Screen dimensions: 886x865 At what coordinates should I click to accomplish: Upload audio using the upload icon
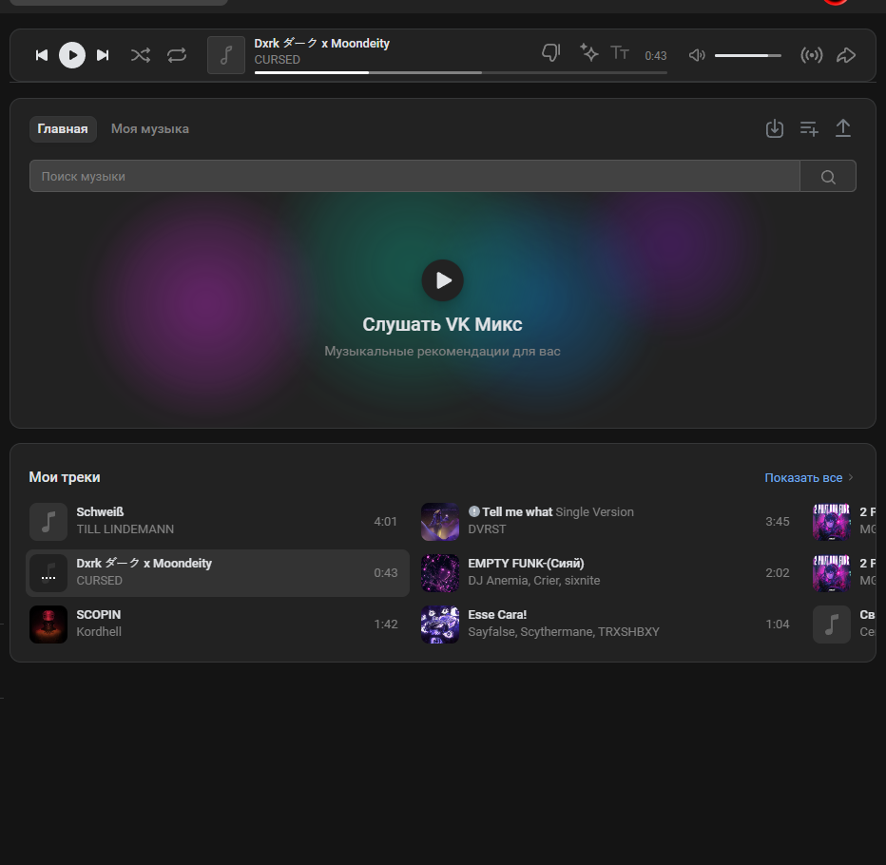[x=843, y=128]
